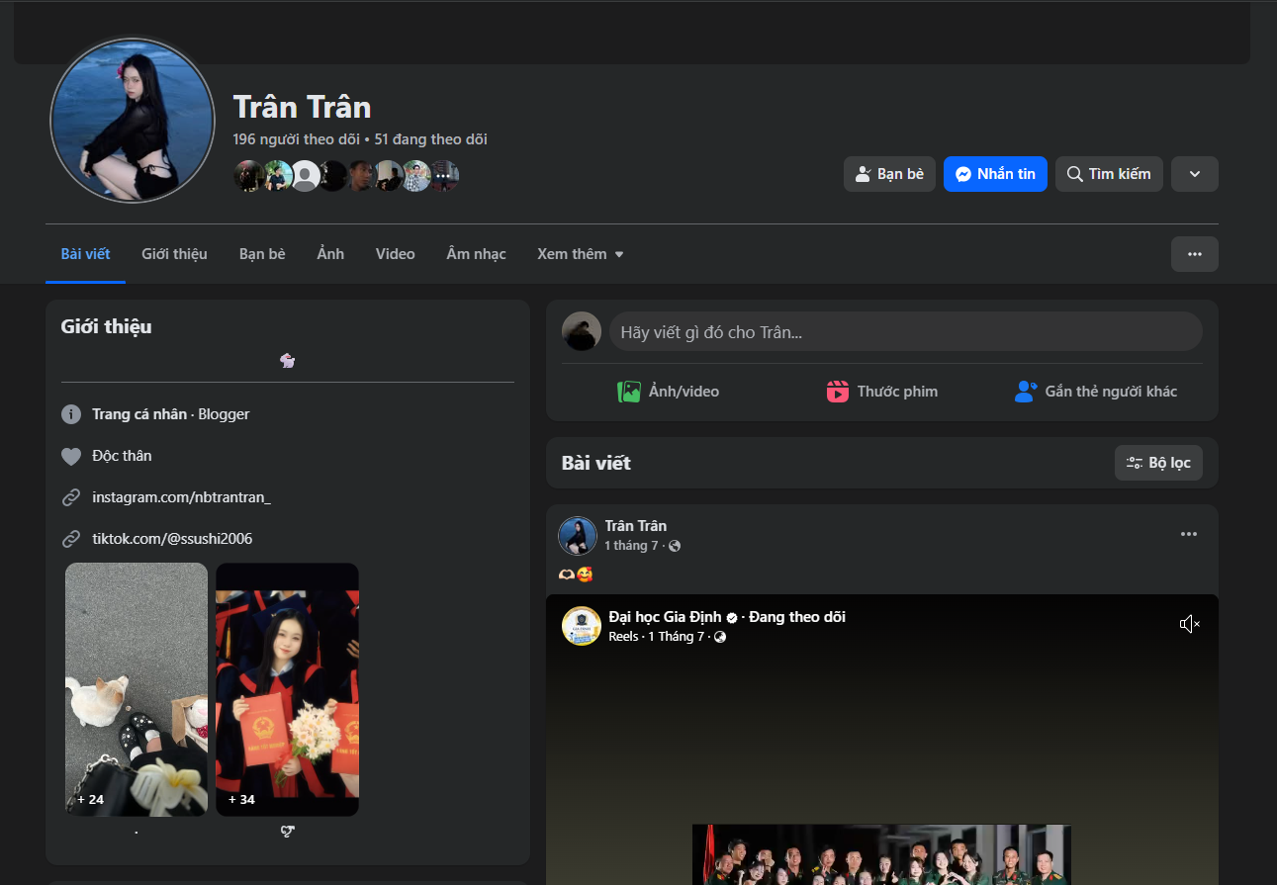Click Đang theo dõi on the reel

797,617
